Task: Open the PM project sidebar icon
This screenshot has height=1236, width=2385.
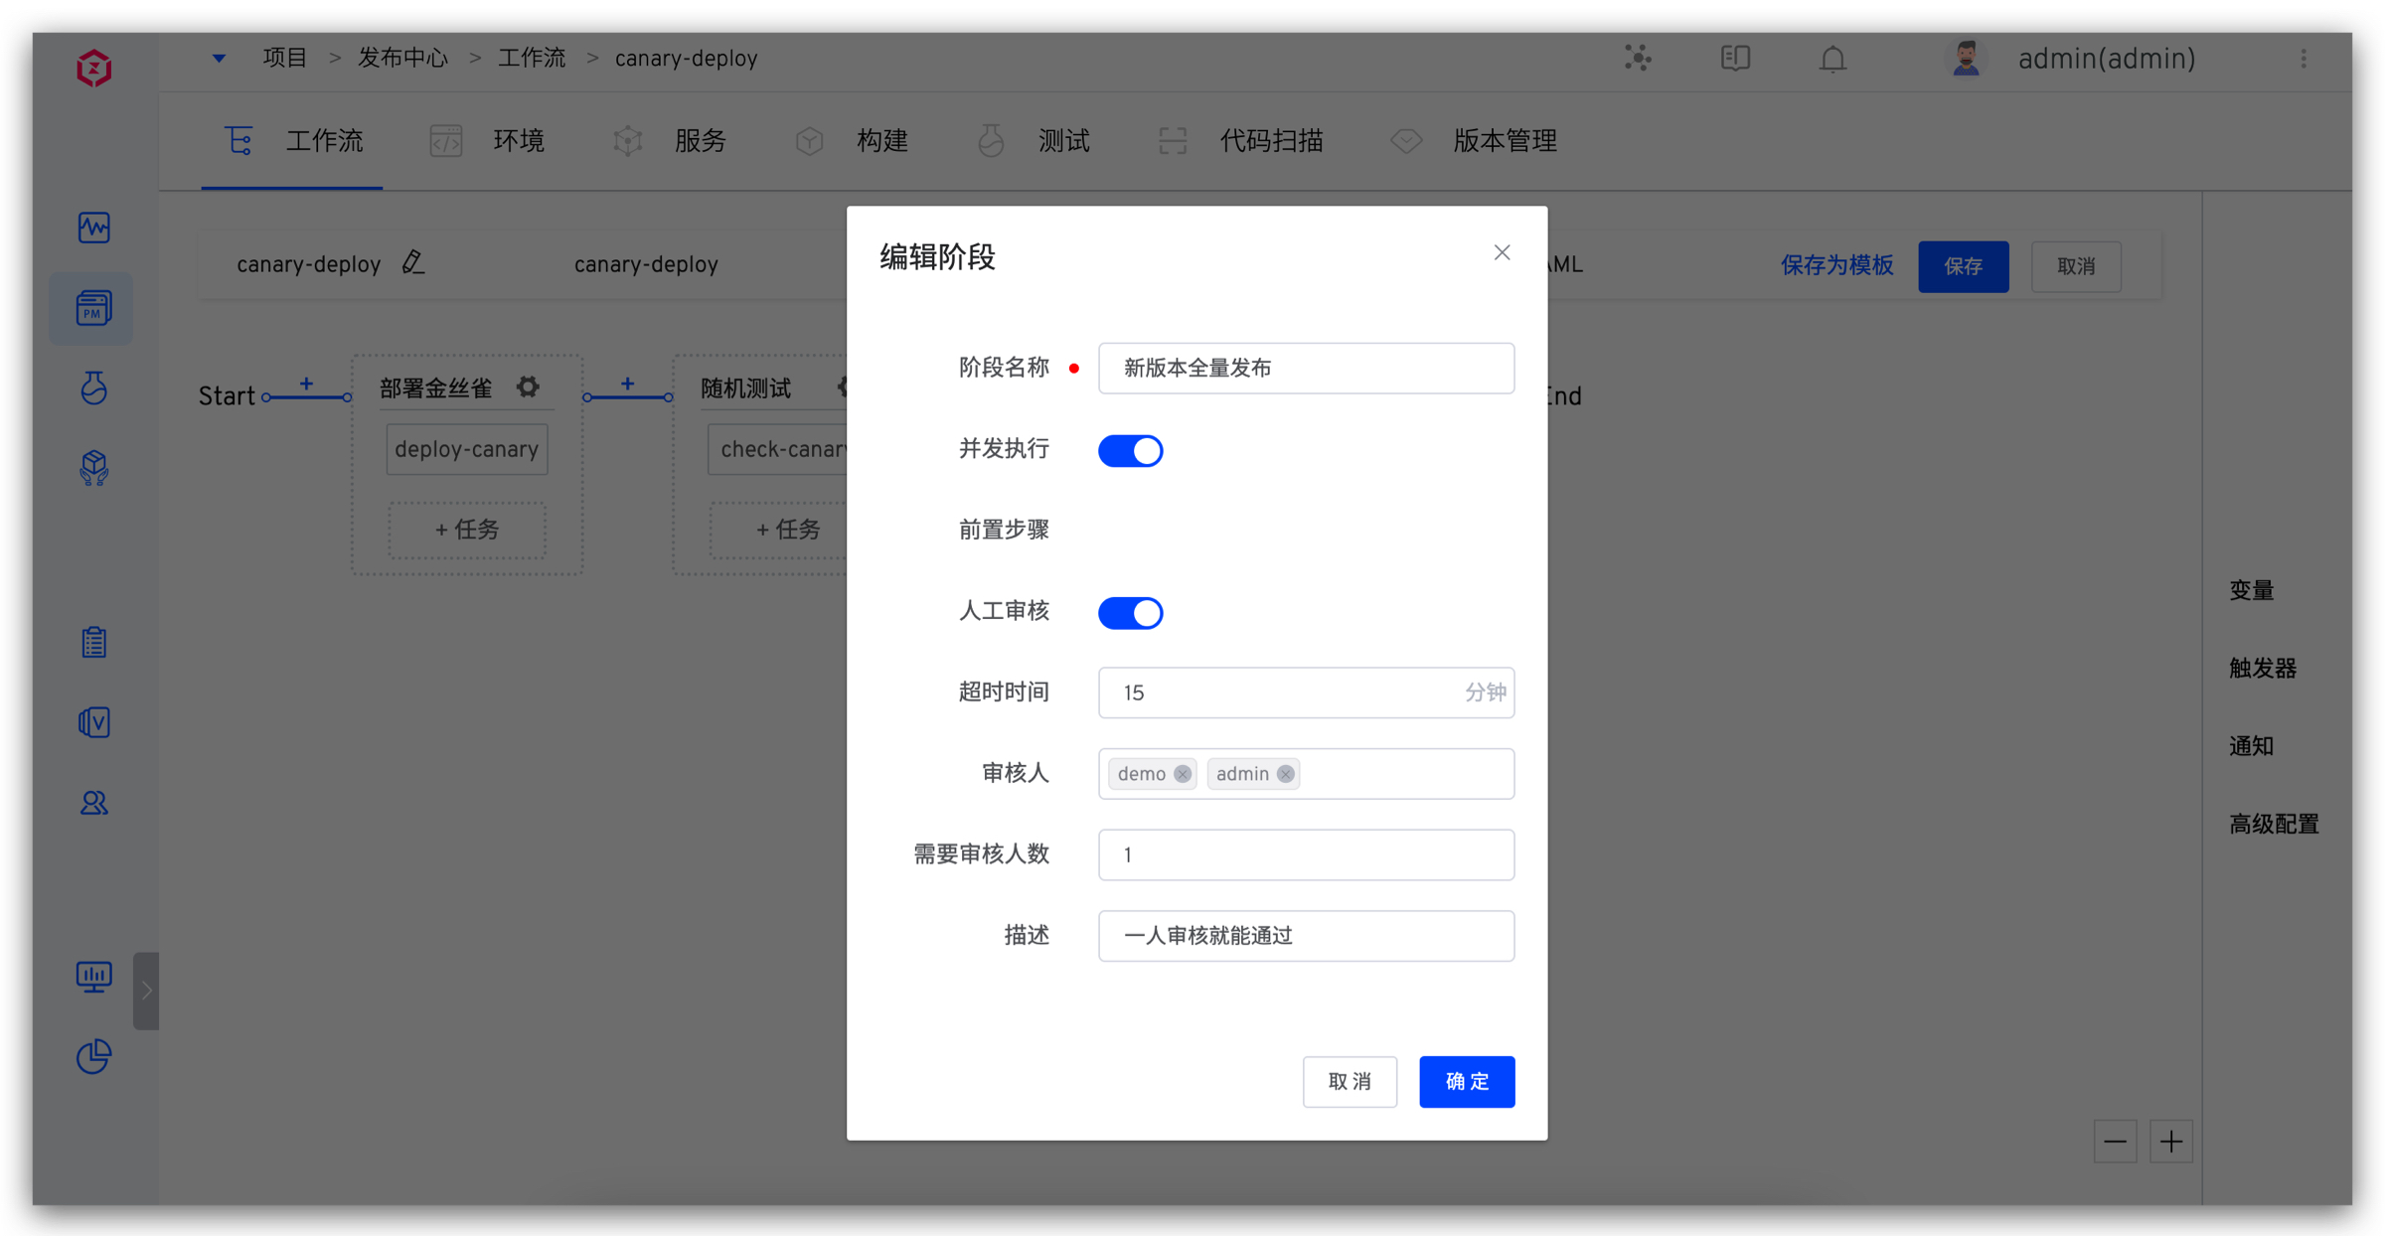Action: pos(92,309)
